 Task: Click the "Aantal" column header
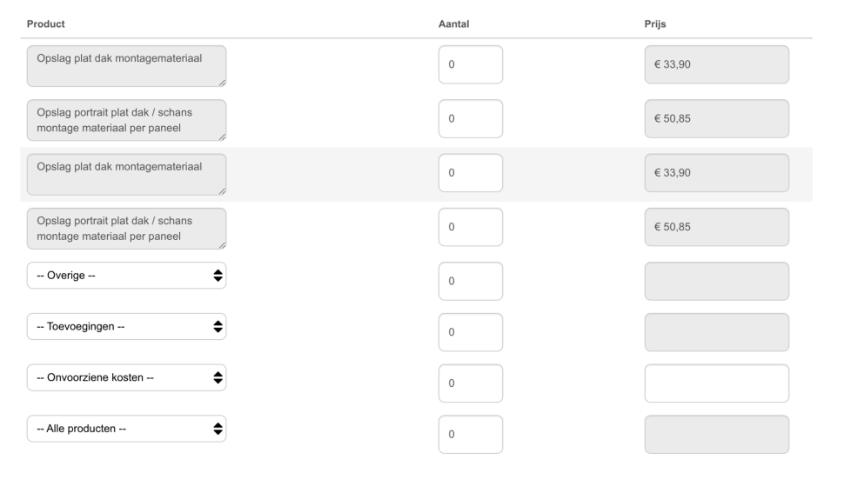[453, 23]
